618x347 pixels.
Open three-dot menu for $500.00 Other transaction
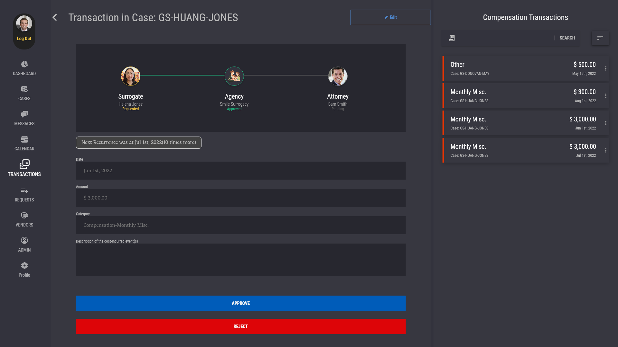pyautogui.click(x=605, y=69)
